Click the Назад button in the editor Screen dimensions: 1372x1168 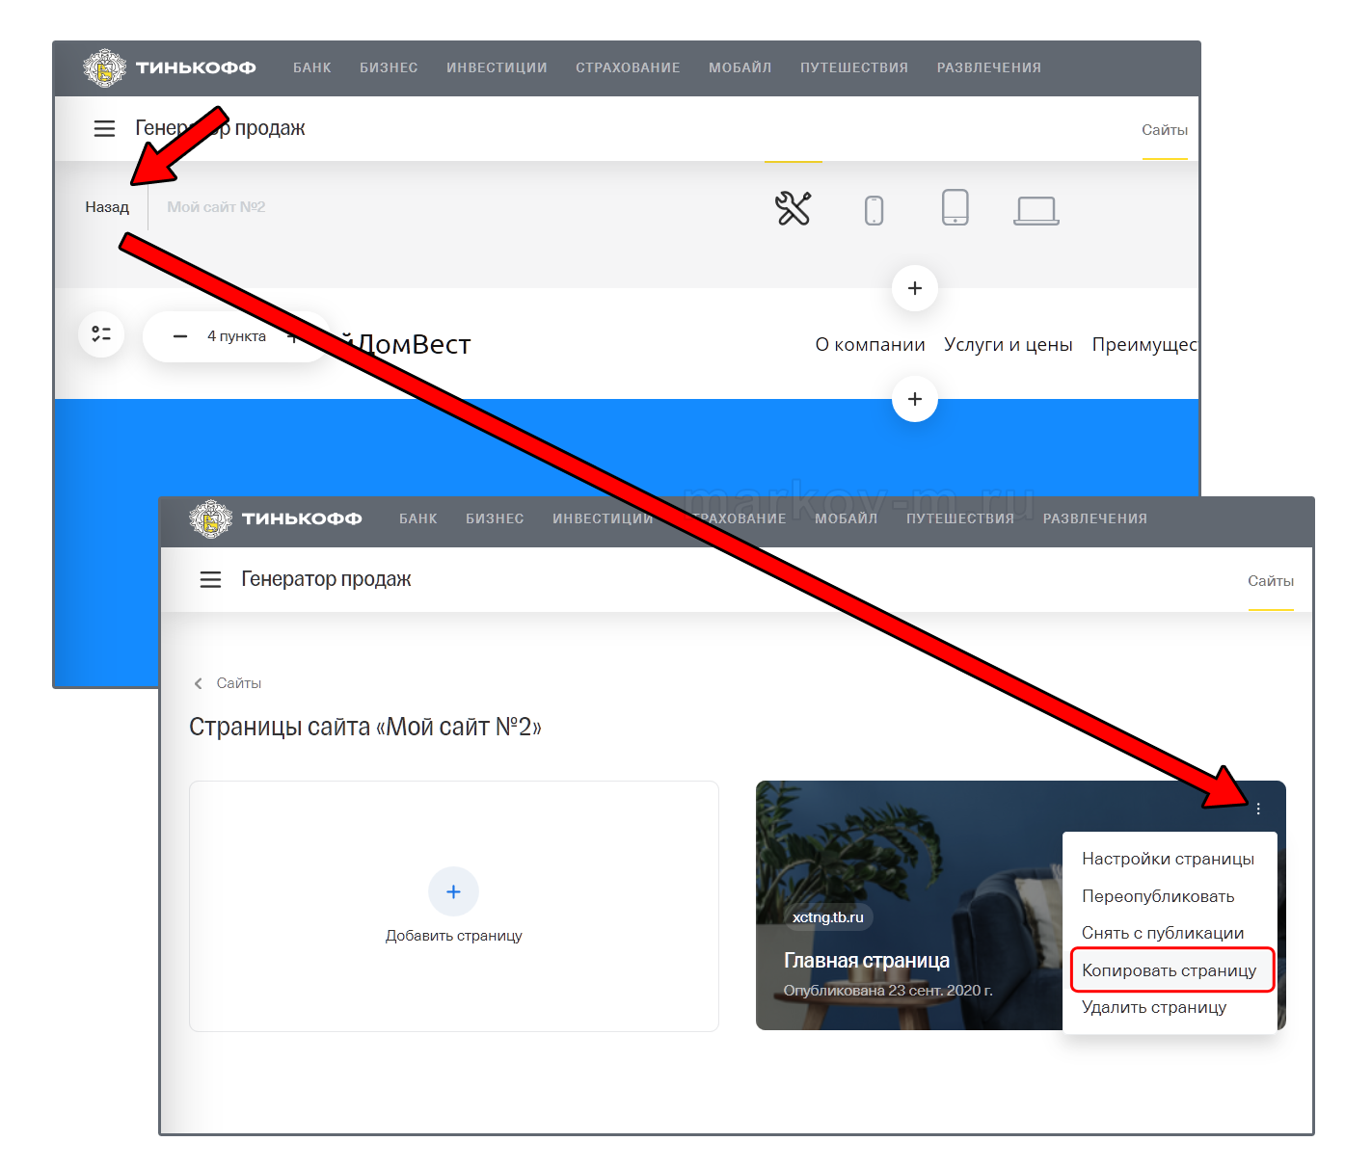coord(107,207)
